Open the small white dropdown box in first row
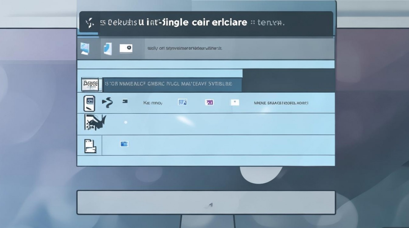This screenshot has height=228, width=409. [235, 102]
